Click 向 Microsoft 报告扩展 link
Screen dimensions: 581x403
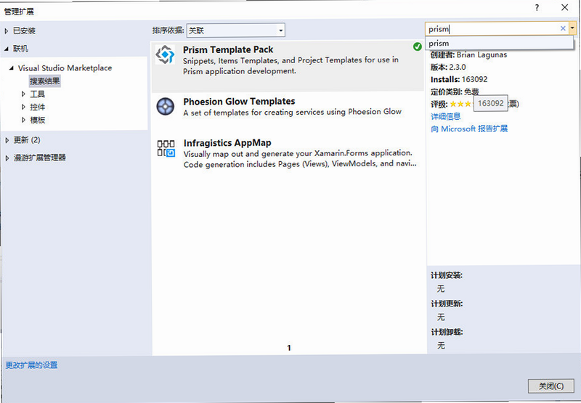click(x=469, y=129)
